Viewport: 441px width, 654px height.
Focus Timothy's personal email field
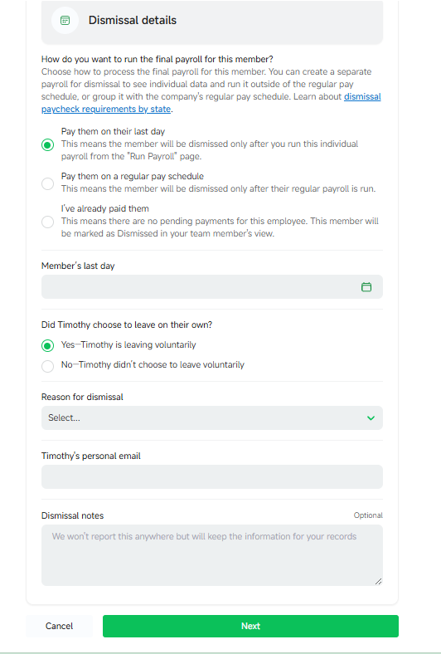212,476
